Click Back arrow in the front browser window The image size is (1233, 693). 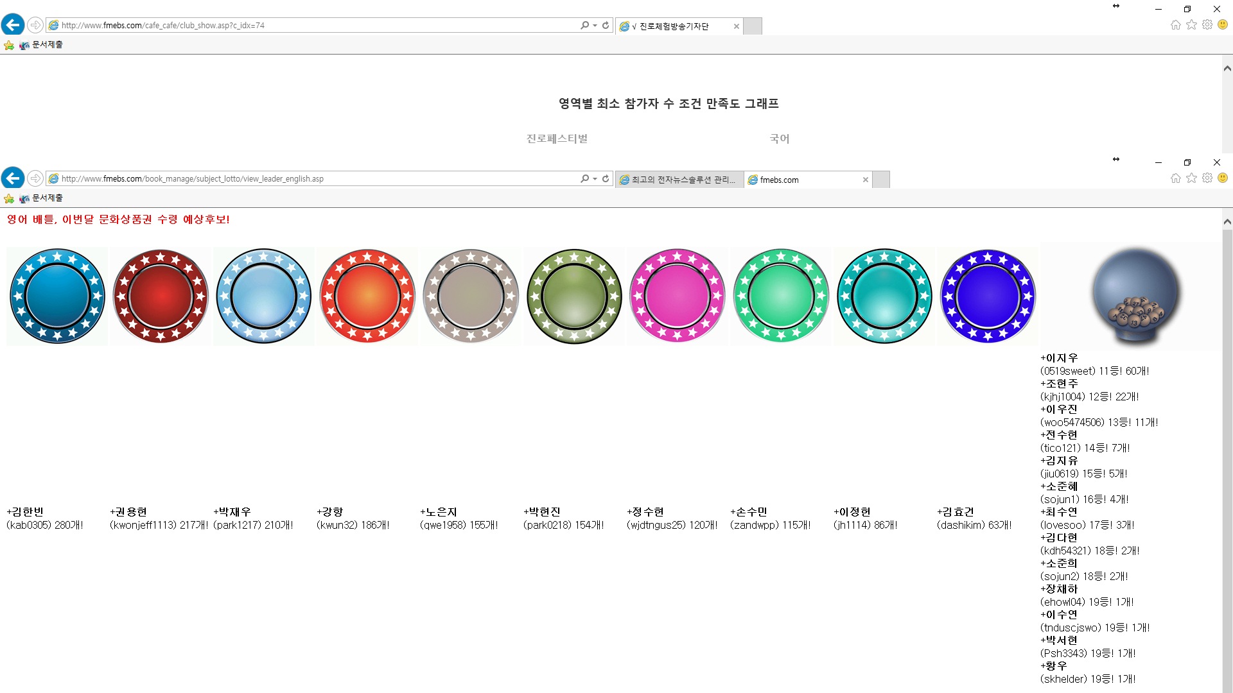tap(13, 178)
